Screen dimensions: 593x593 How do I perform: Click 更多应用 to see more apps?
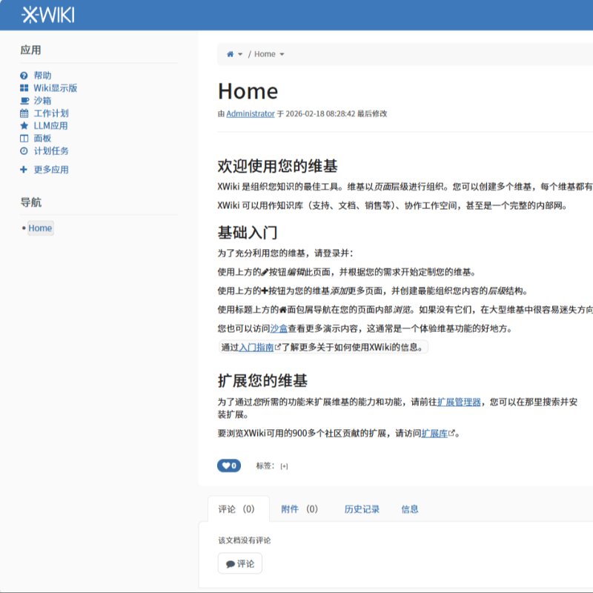(51, 170)
